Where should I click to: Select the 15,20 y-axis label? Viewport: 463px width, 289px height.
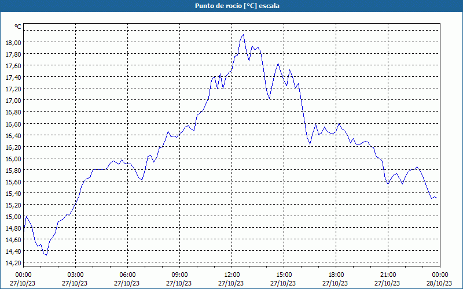pyautogui.click(x=13, y=205)
